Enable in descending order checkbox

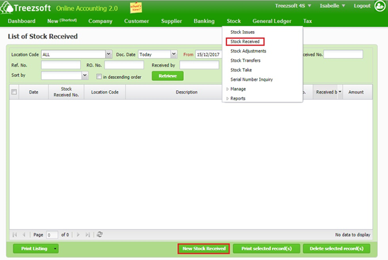click(99, 76)
